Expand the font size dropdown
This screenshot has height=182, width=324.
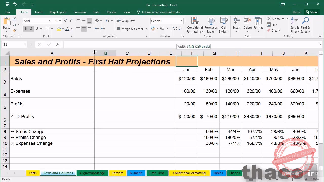[60, 21]
